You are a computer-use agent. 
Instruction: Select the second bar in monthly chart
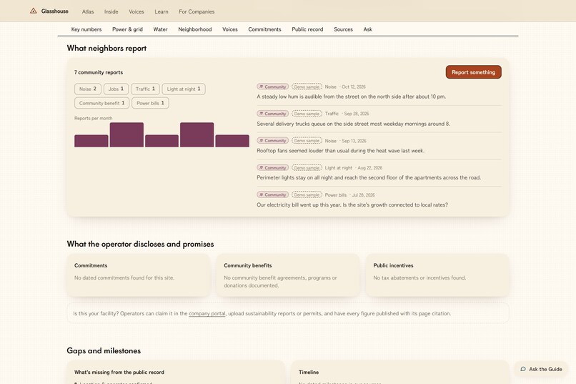point(126,135)
